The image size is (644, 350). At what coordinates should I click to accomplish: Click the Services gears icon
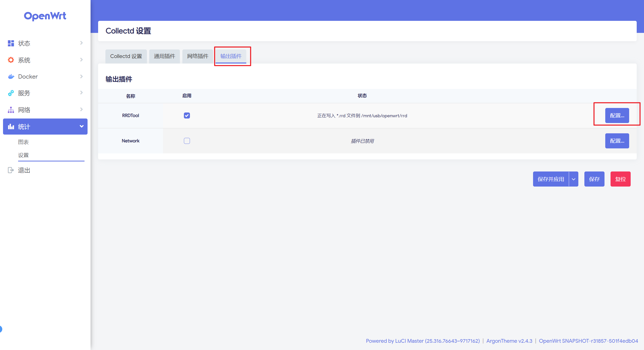[x=11, y=93]
